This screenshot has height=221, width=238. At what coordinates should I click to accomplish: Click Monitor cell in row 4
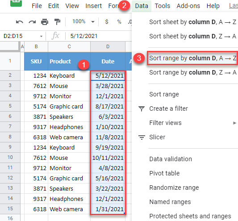tap(69, 96)
